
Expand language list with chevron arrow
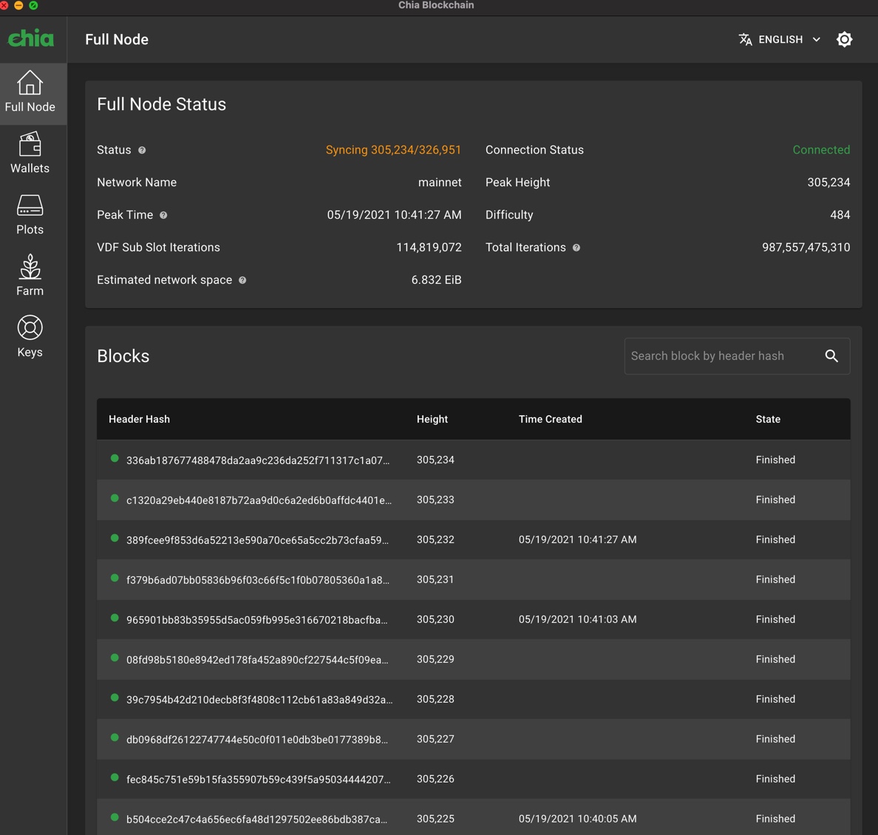pos(817,39)
